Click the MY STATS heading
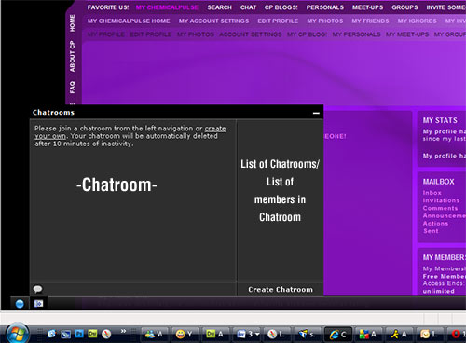The height and width of the screenshot is (343, 466). 440,120
